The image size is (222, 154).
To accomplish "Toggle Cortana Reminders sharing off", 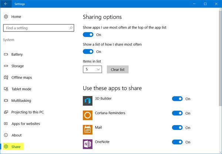I will [177, 113].
